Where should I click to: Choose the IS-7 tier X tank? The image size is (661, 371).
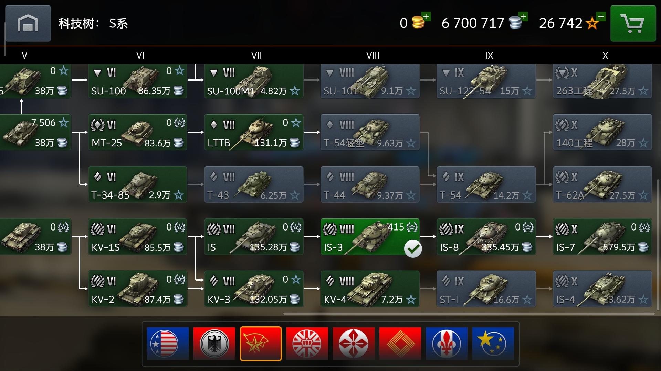coord(602,237)
